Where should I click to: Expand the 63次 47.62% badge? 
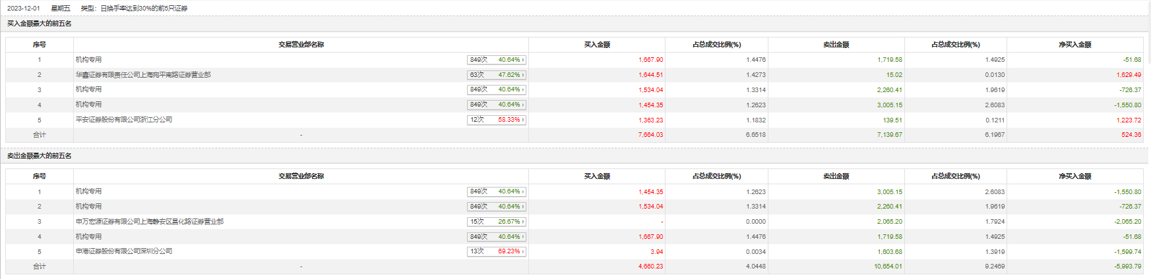pyautogui.click(x=496, y=75)
